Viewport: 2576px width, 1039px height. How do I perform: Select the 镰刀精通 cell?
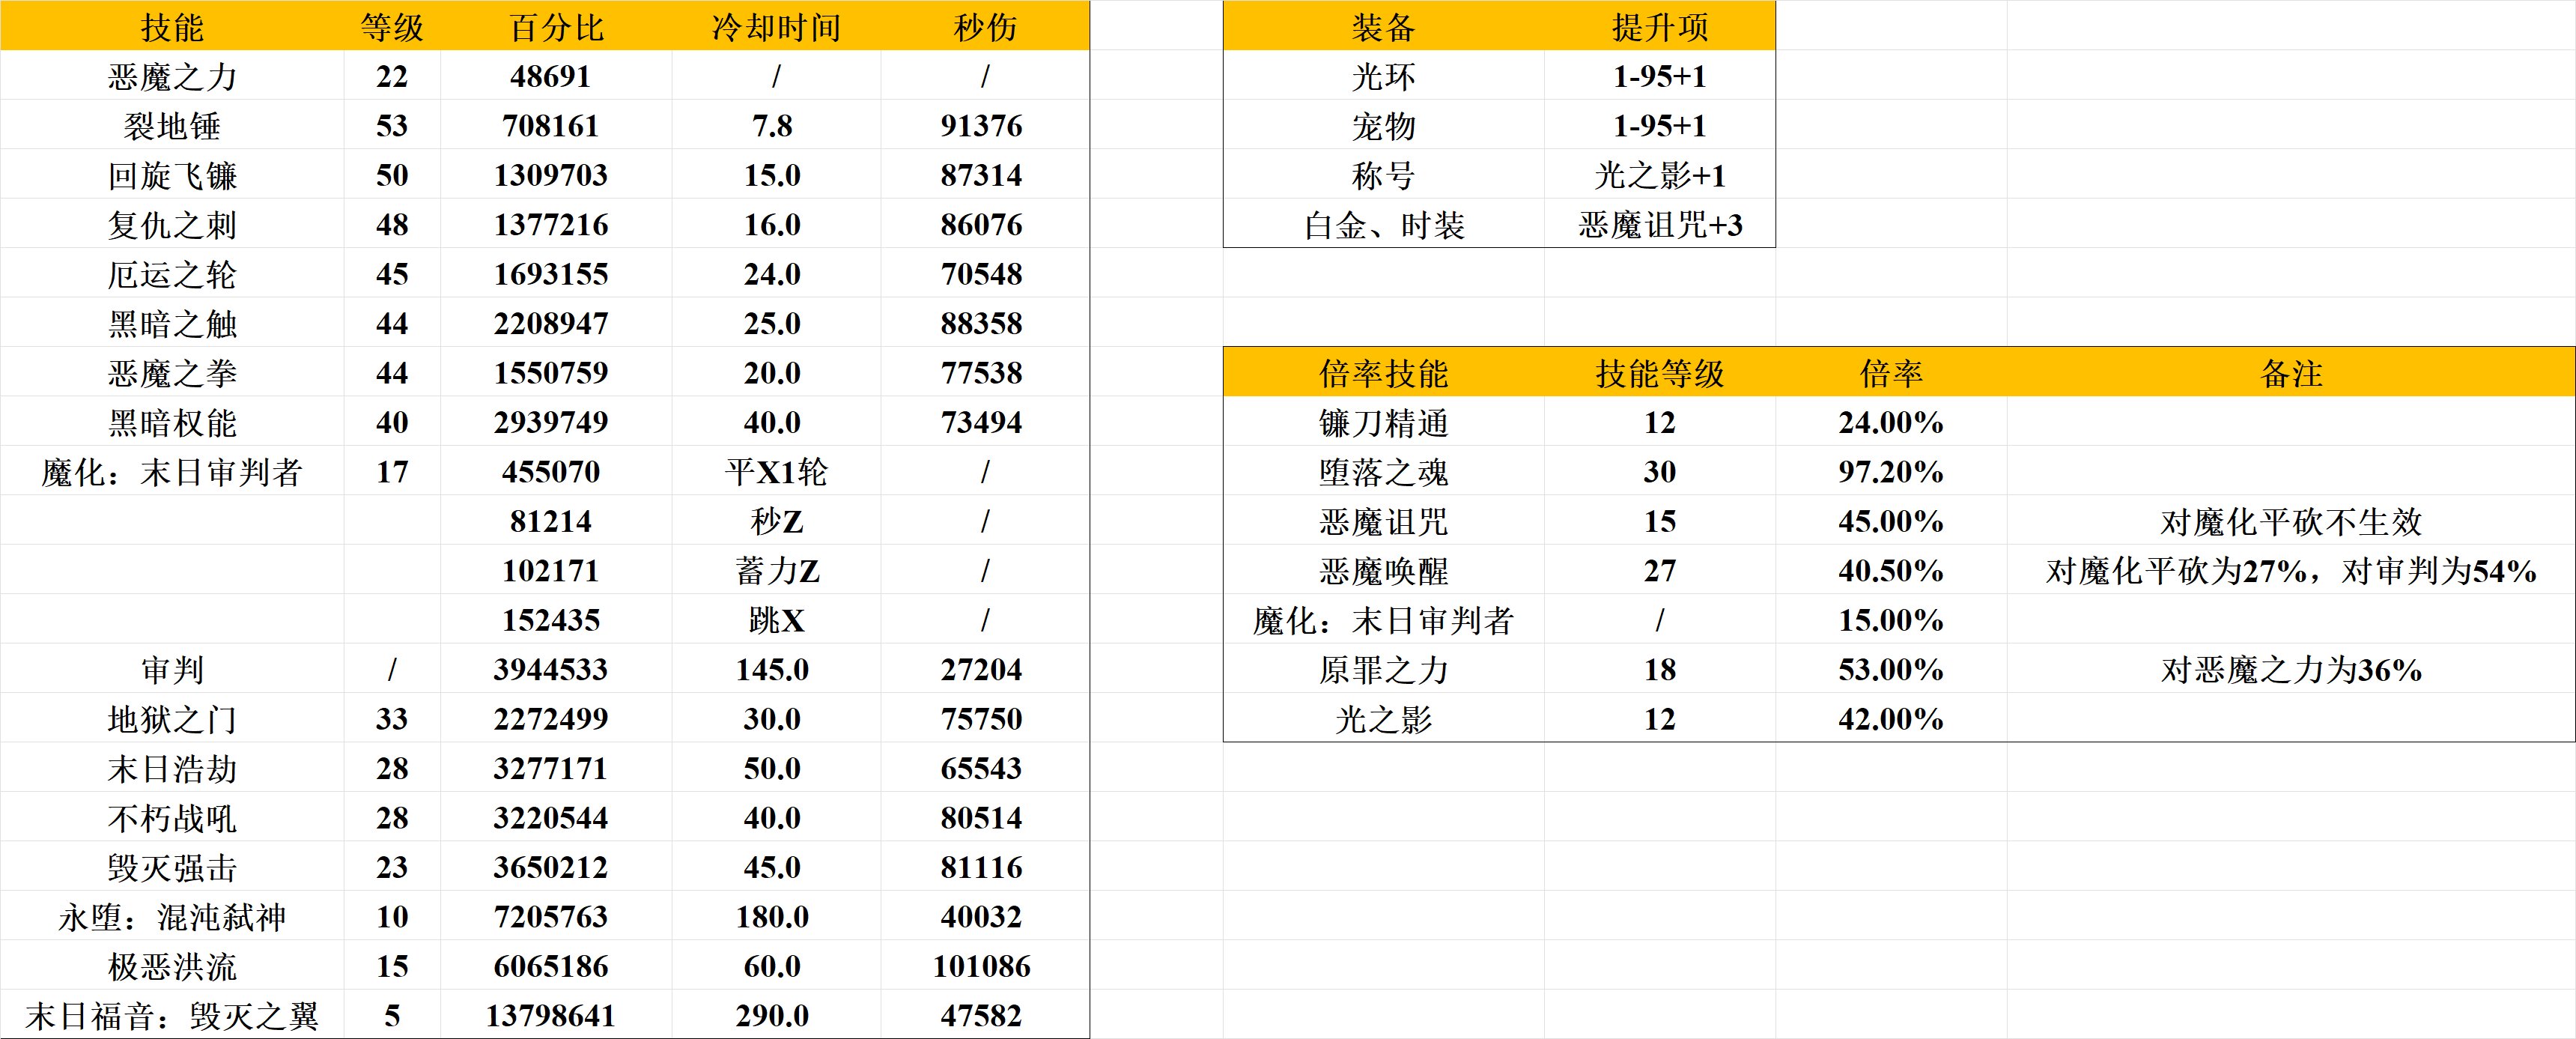coord(1384,422)
